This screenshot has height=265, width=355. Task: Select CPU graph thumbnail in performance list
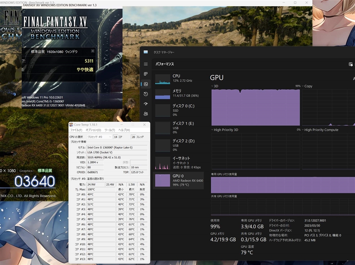coord(163,79)
